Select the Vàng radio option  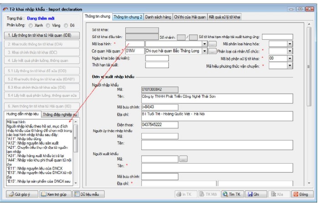coord(51,25)
